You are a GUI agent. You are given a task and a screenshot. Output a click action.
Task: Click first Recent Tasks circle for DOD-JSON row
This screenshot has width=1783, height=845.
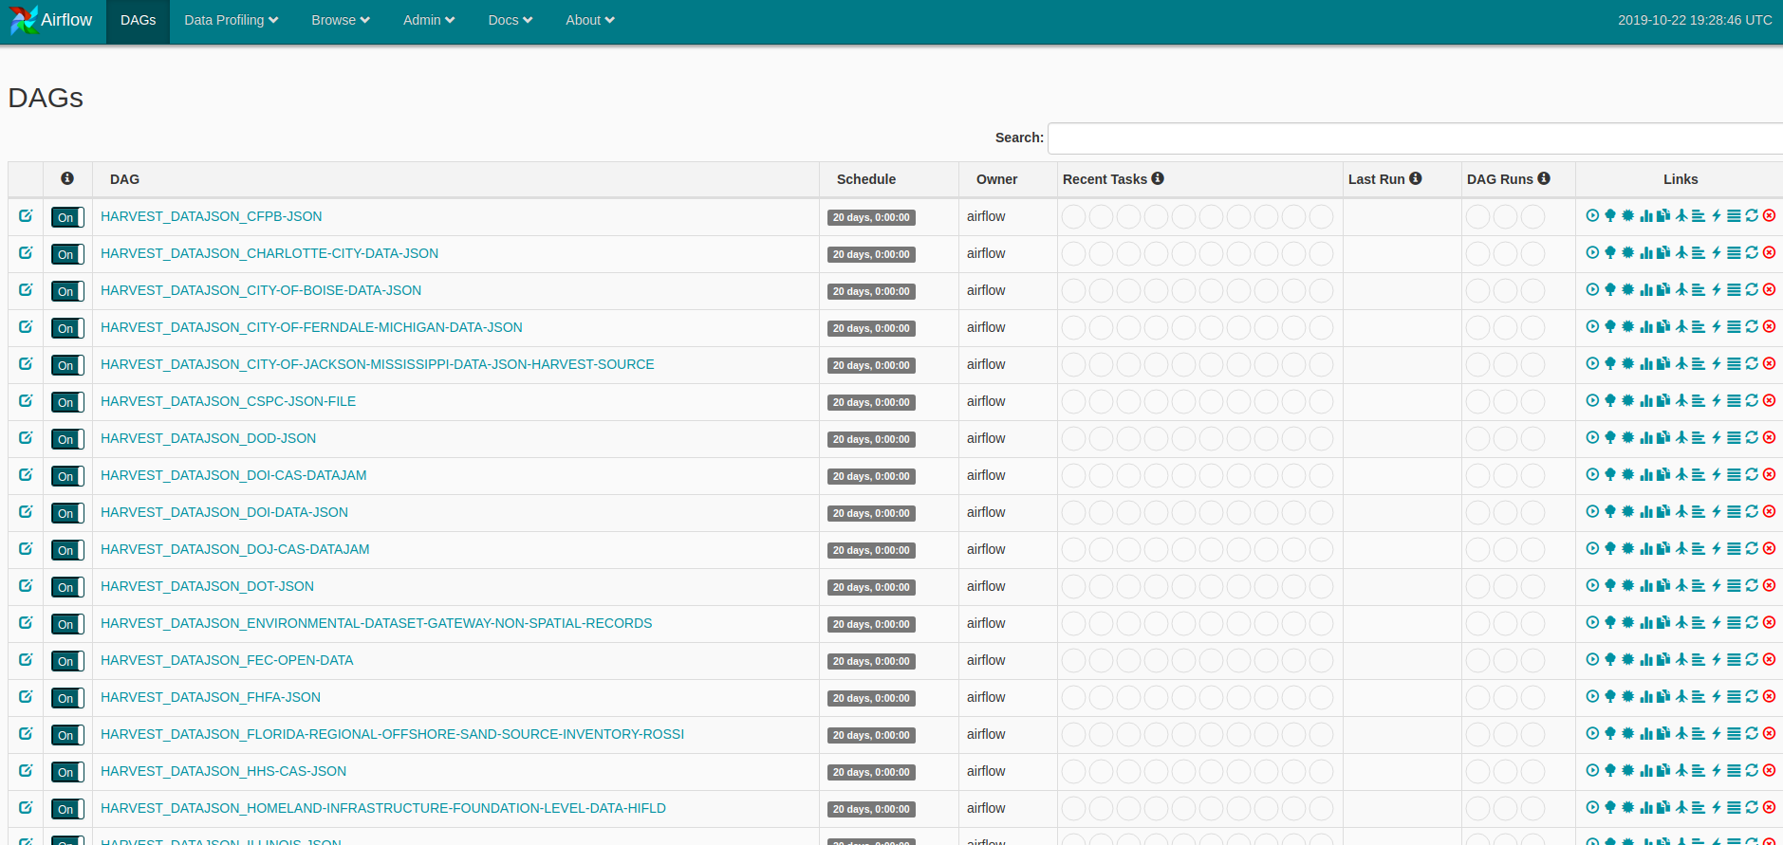[x=1073, y=439]
